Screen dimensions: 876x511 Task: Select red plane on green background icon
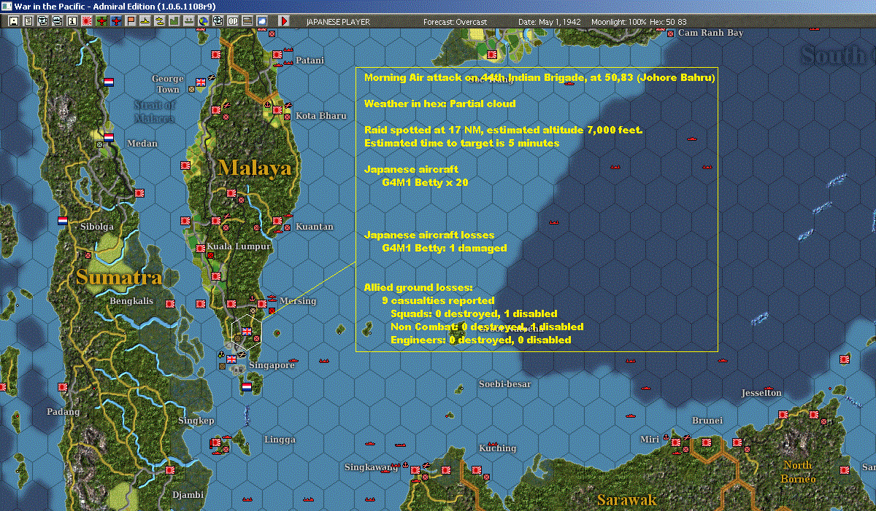click(x=101, y=21)
